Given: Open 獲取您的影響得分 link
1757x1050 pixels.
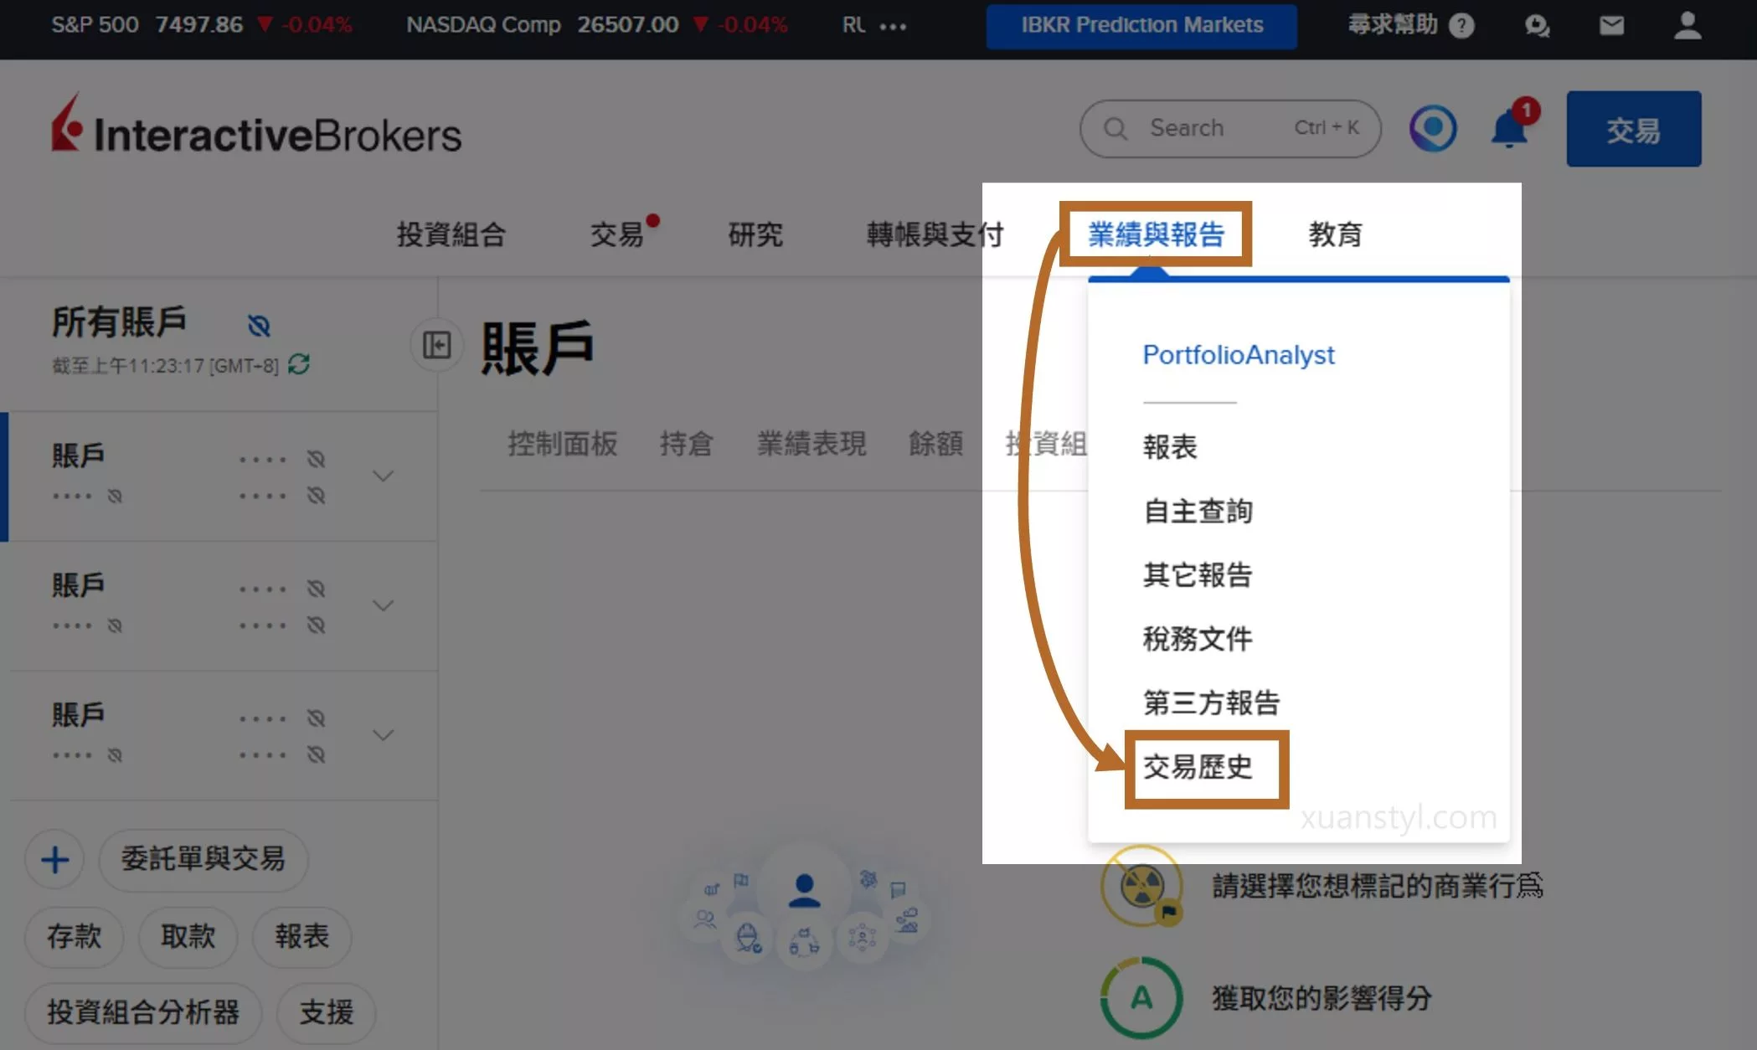Looking at the screenshot, I should coord(1322,998).
